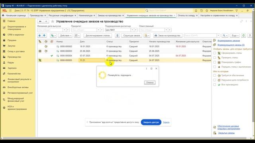
Task: Expand Ответственный filter dropdown arrow
Action: (x=166, y=30)
